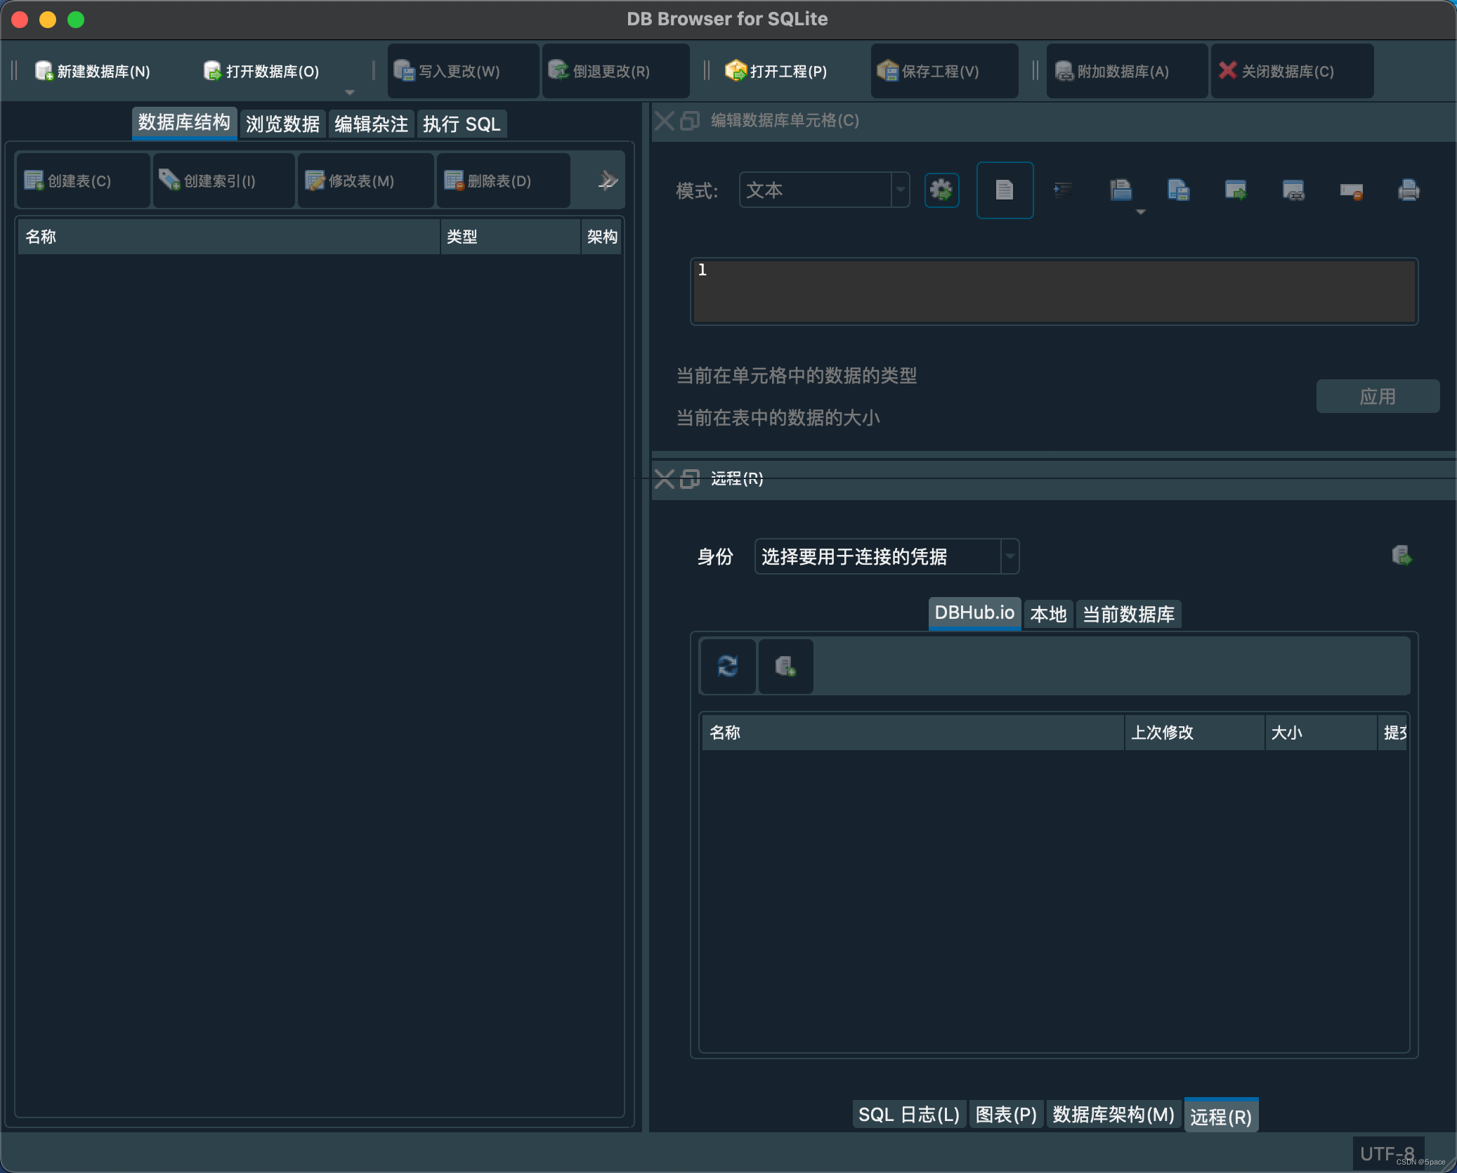Toggle the word wrap document icon
Screen dimensions: 1457x1173
pyautogui.click(x=1005, y=190)
